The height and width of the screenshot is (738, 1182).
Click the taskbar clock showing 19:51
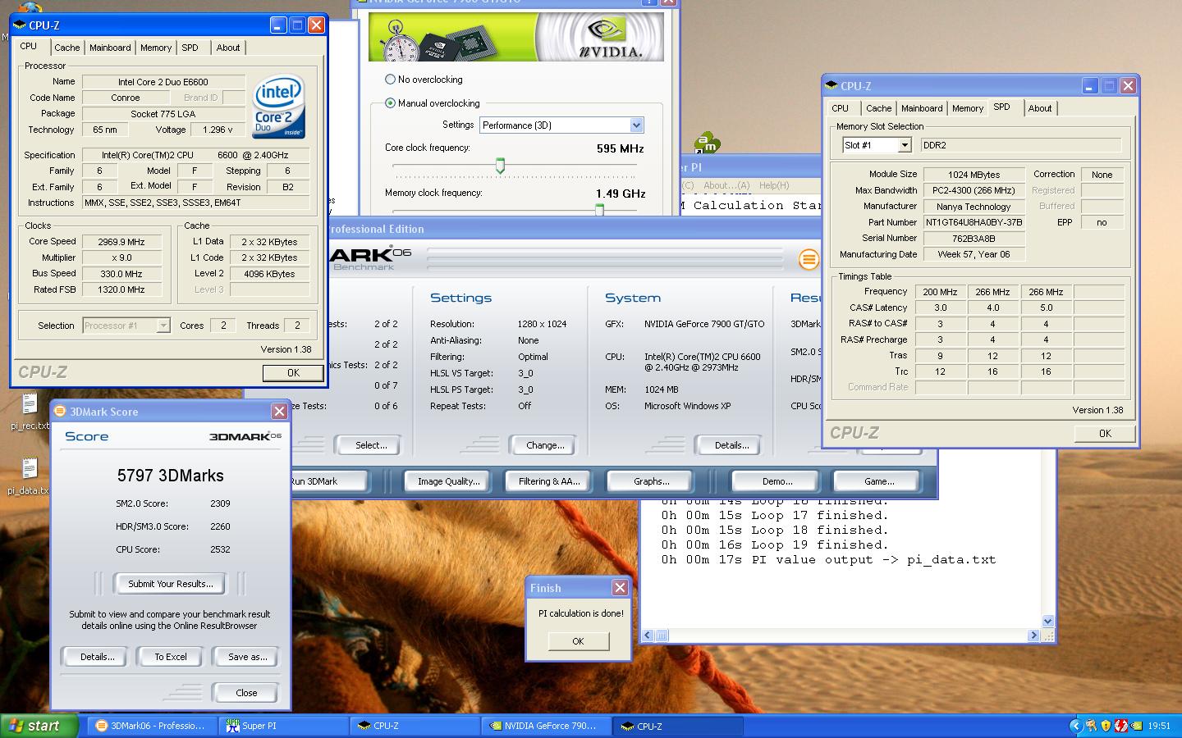pyautogui.click(x=1159, y=726)
